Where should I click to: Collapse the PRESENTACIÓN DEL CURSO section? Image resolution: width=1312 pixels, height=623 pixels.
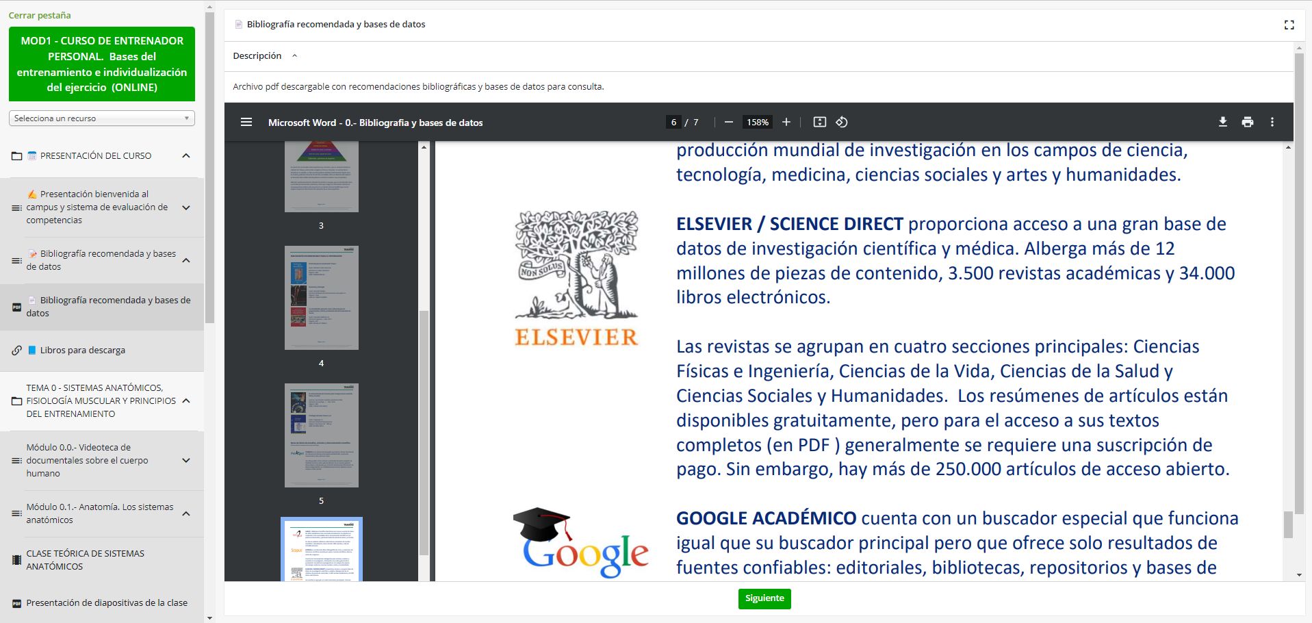point(186,156)
